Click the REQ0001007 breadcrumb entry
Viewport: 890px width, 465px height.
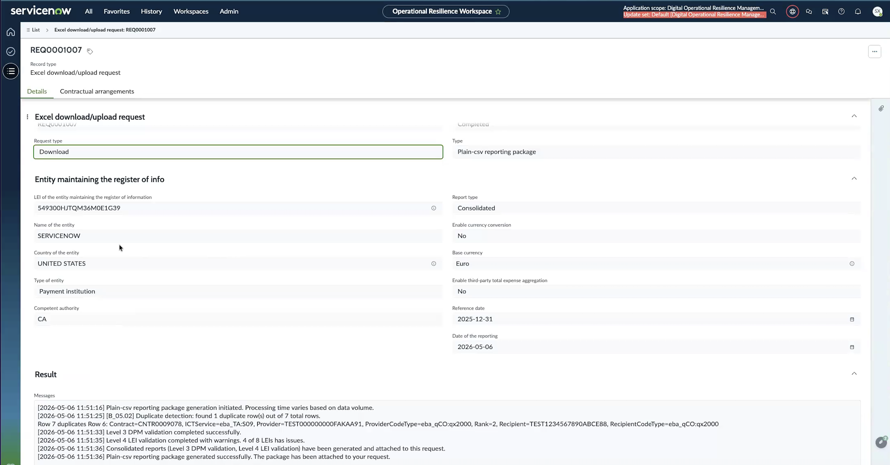coord(105,30)
